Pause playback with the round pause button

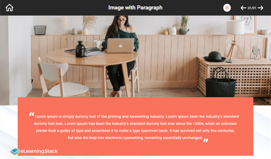[x=227, y=8]
